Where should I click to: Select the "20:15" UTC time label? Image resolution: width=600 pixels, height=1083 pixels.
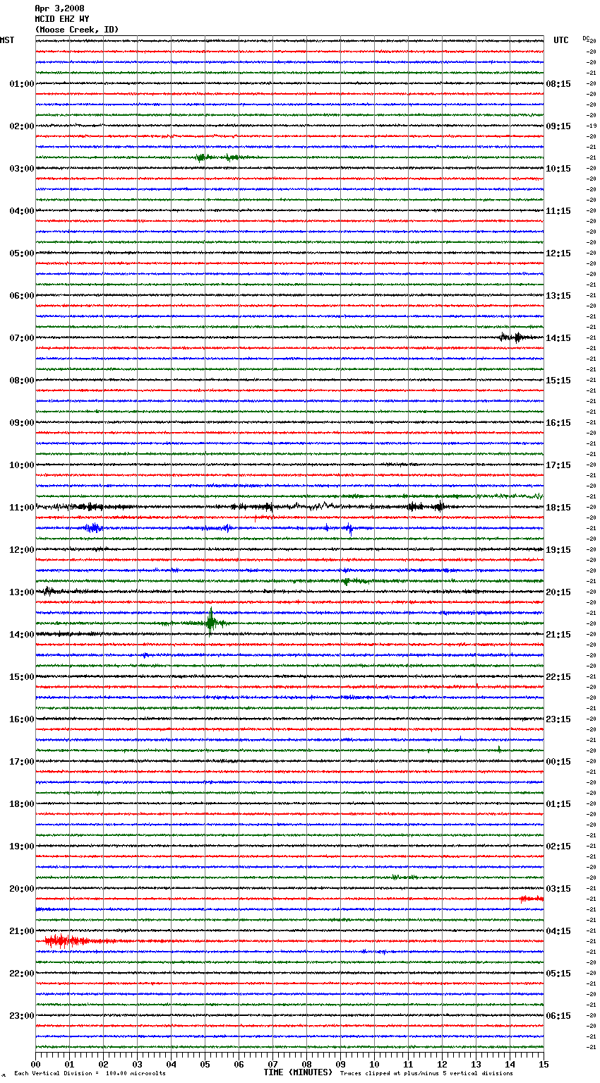558,592
